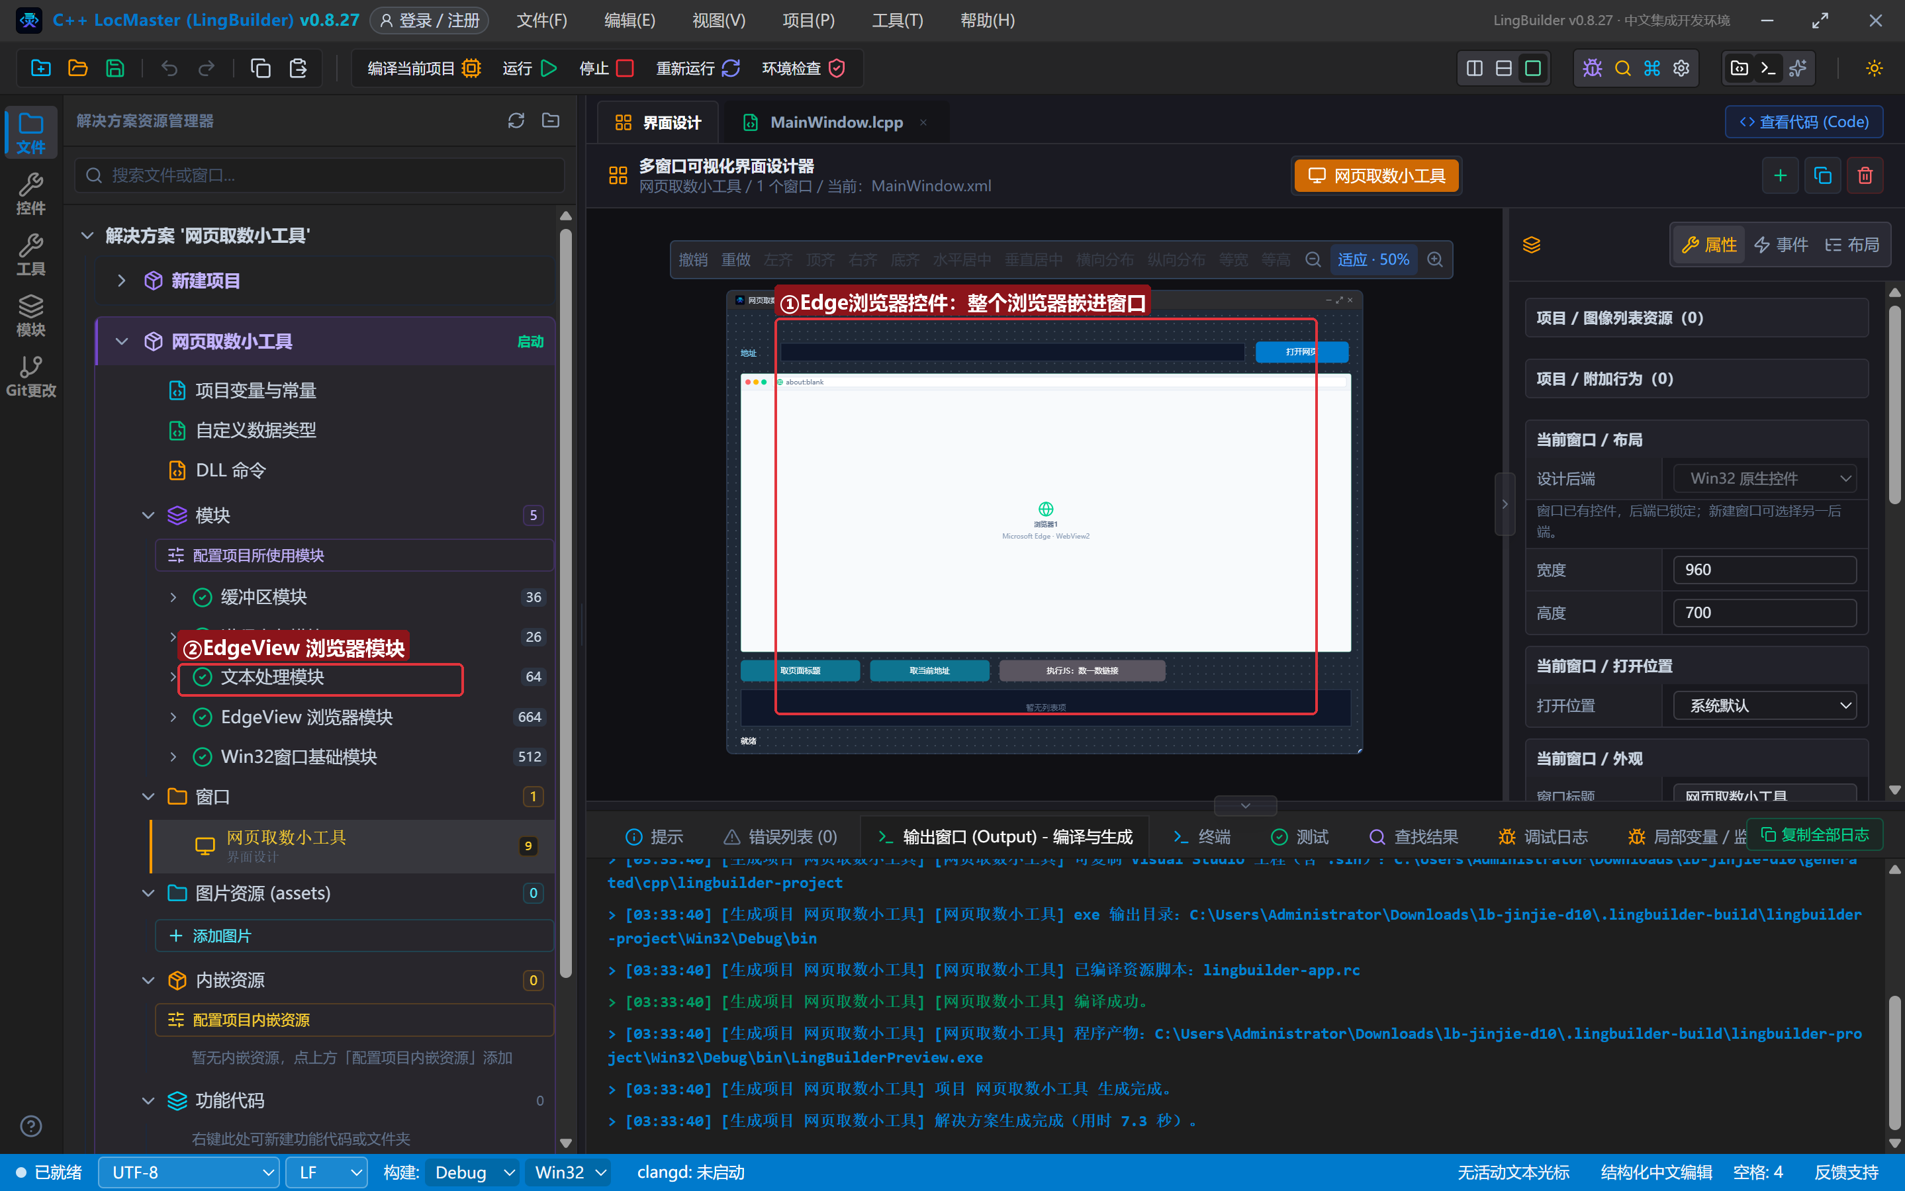Open the UTF-8 encoding dropdown
This screenshot has height=1191, width=1905.
click(188, 1172)
